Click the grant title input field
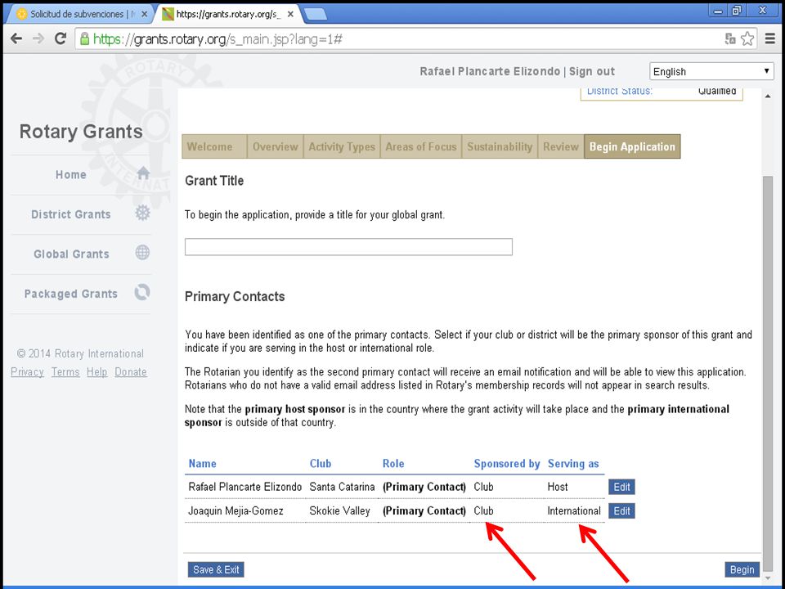The width and height of the screenshot is (785, 589). 348,247
